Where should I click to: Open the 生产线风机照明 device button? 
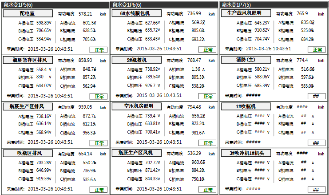247,13
